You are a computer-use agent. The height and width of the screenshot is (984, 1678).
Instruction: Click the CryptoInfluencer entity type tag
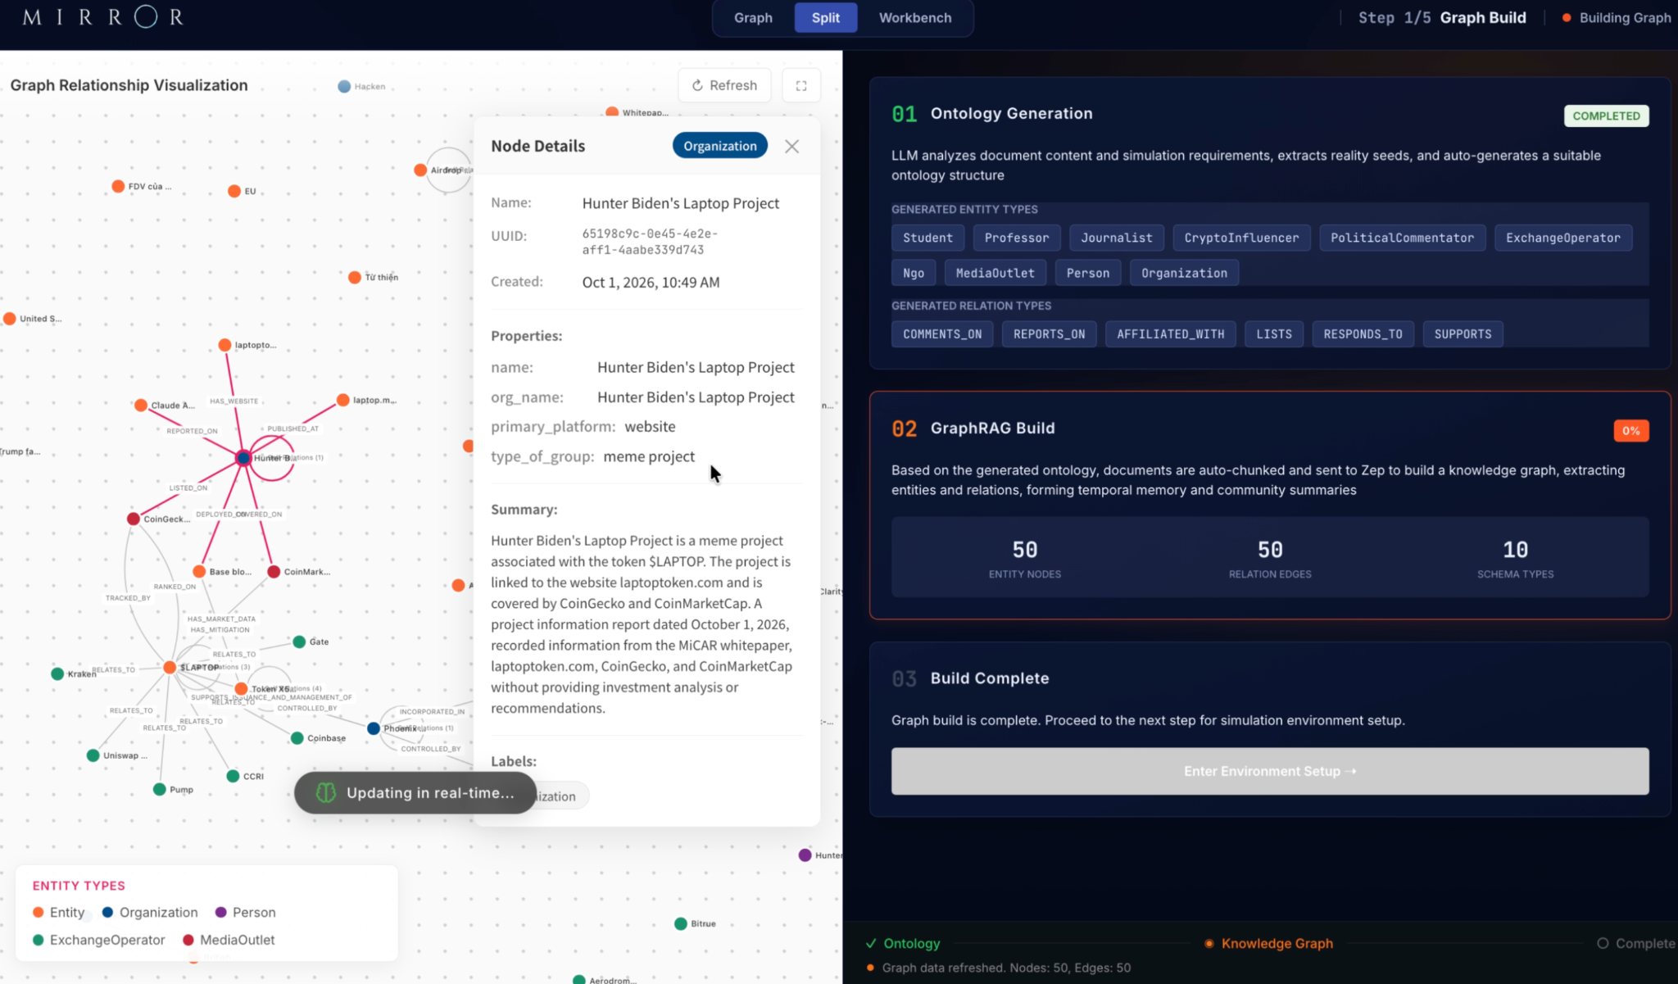pyautogui.click(x=1241, y=238)
